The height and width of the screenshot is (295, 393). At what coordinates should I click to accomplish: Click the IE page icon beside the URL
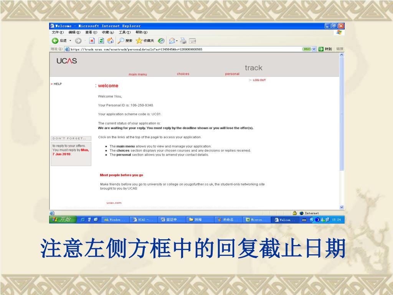(x=67, y=49)
